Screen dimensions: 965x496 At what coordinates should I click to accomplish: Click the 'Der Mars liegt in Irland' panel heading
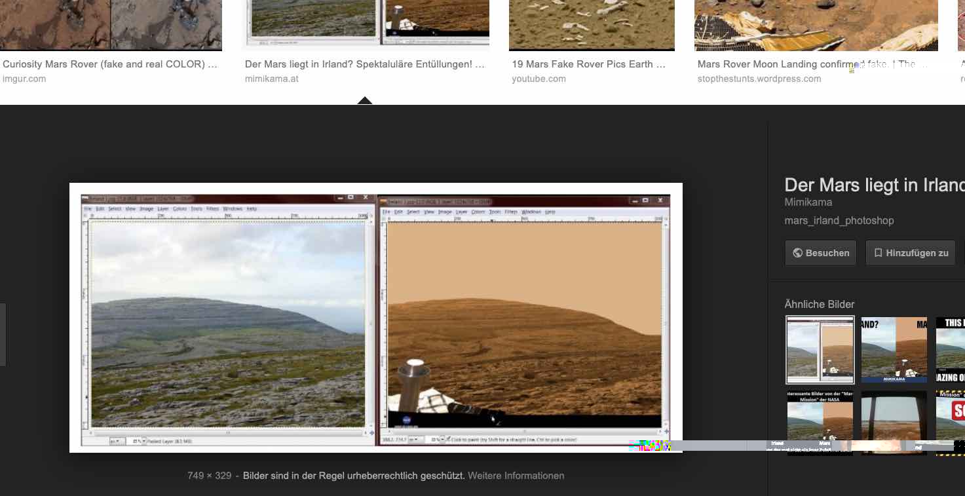tap(874, 185)
